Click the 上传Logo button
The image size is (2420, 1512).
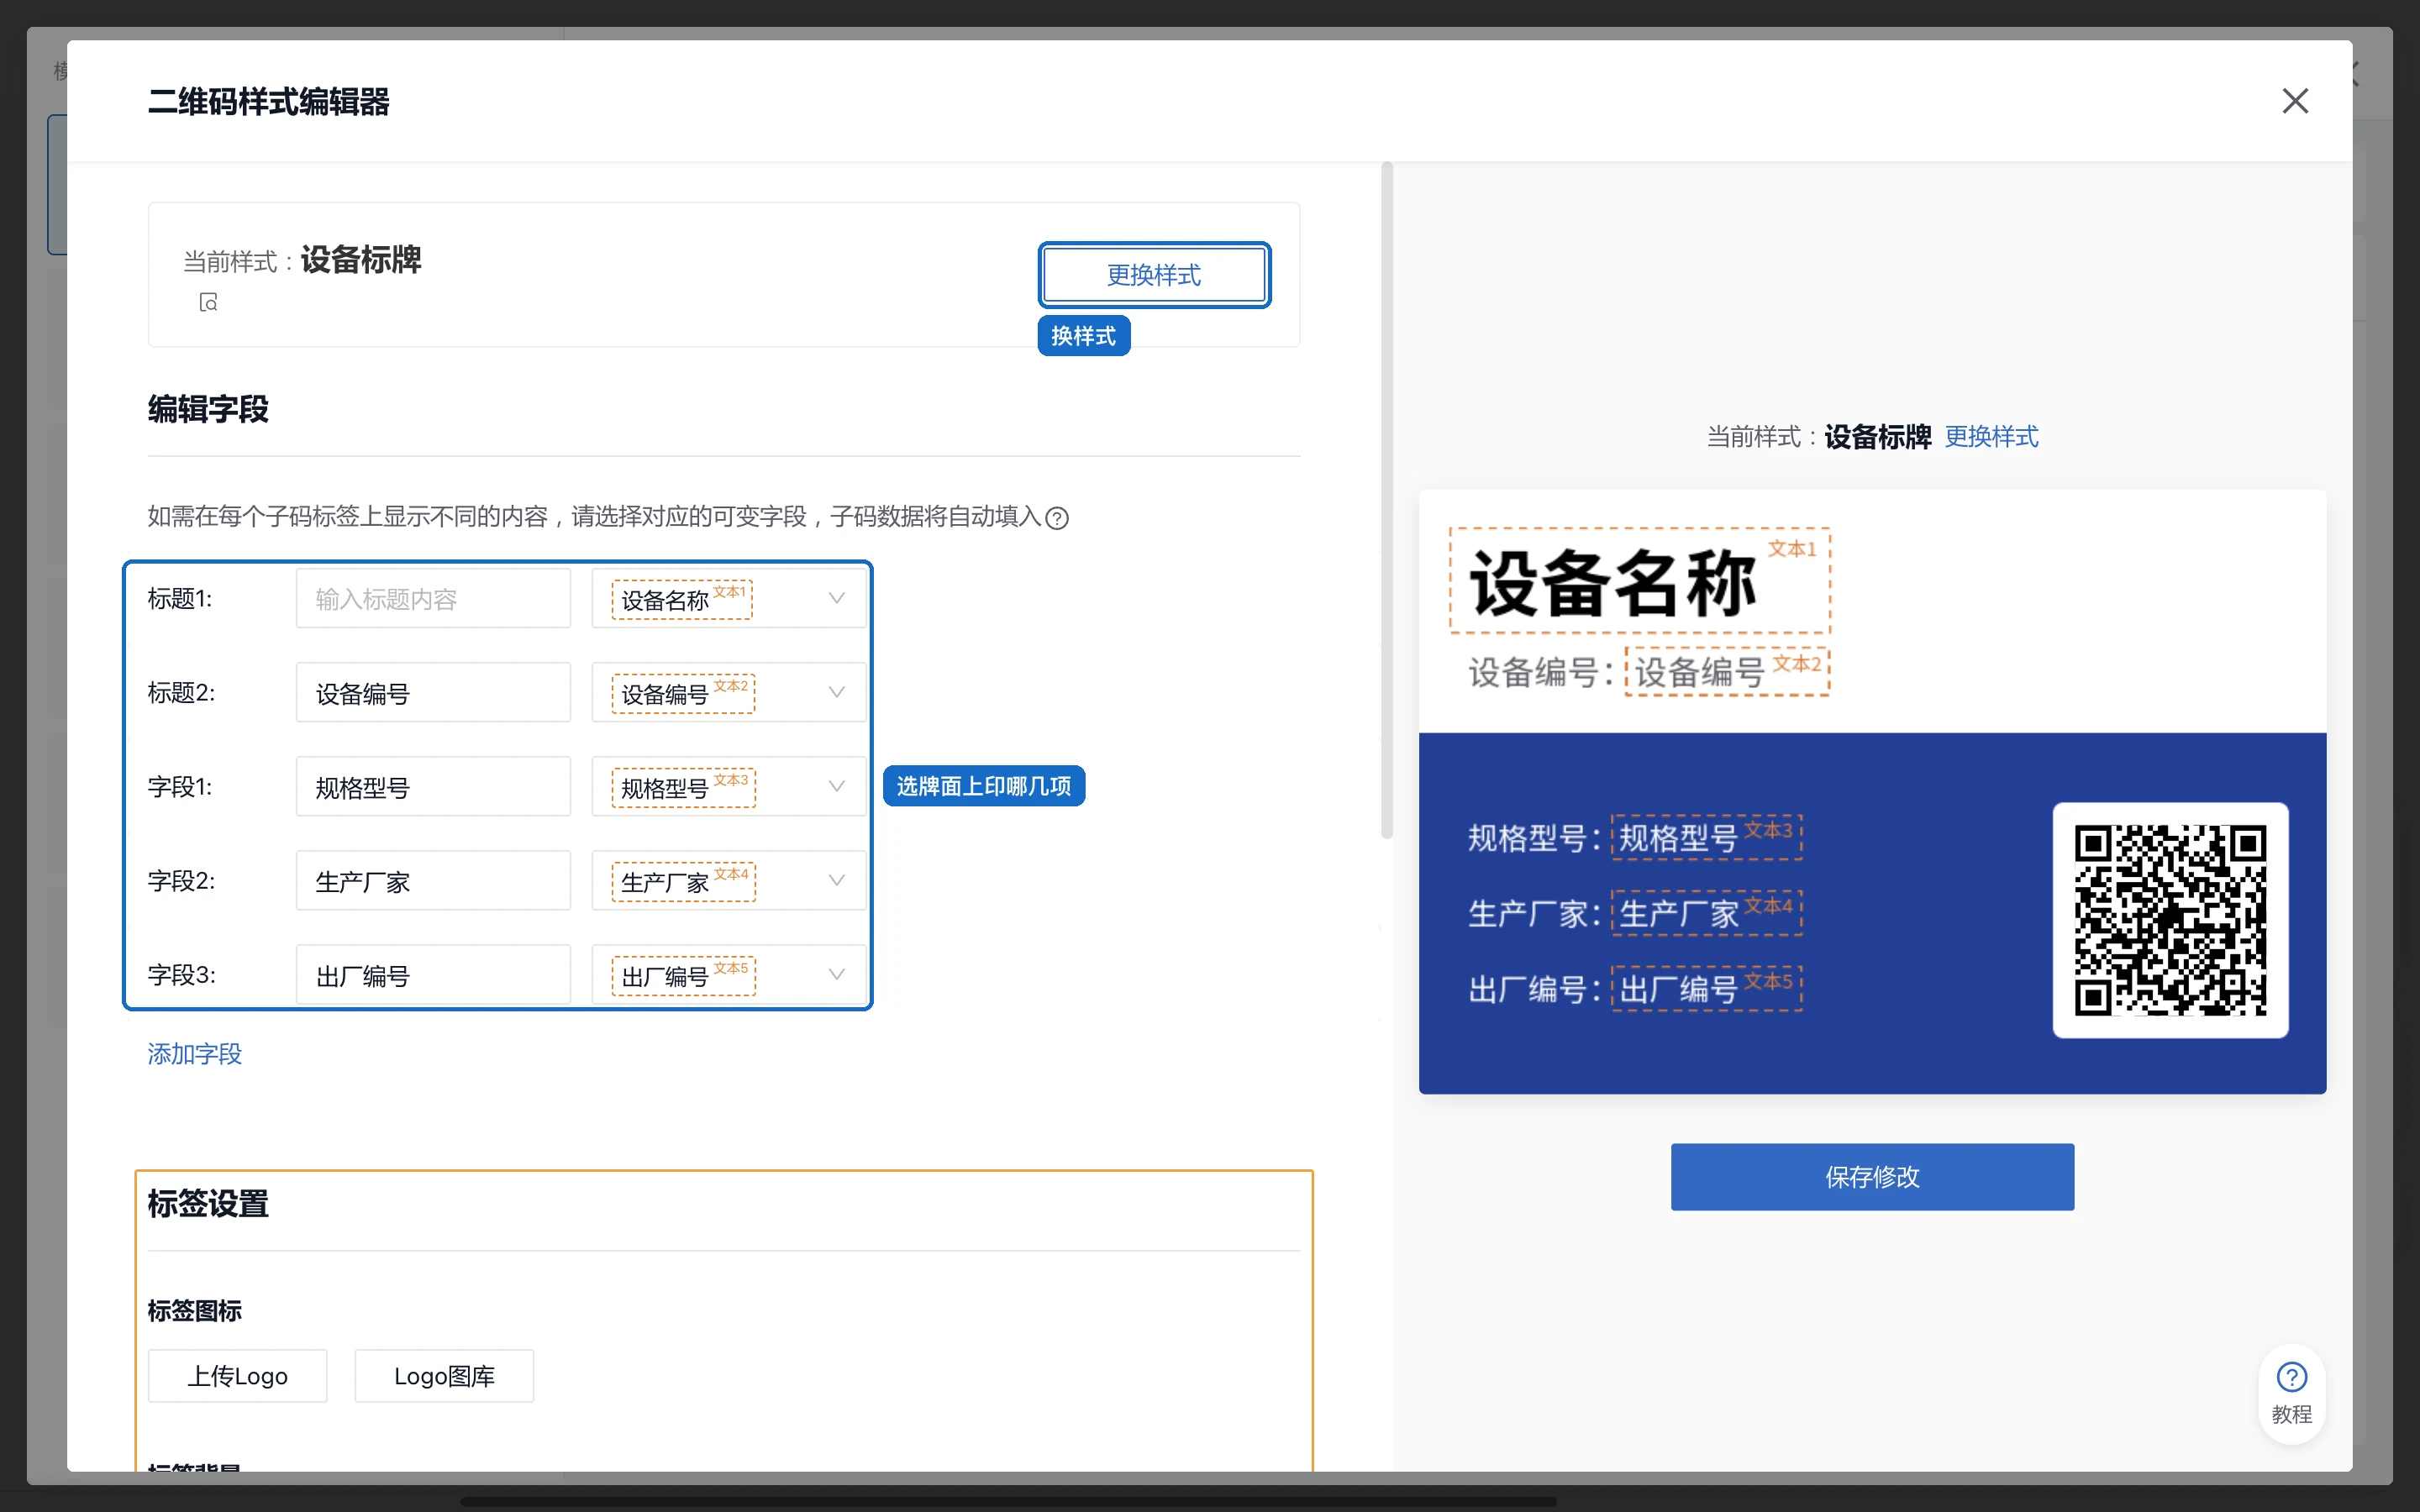pos(238,1376)
